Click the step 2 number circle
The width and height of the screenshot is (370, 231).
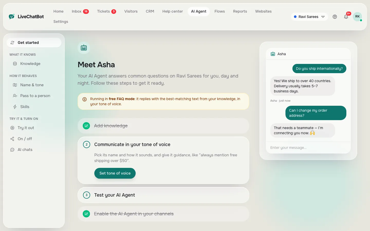pos(87,145)
